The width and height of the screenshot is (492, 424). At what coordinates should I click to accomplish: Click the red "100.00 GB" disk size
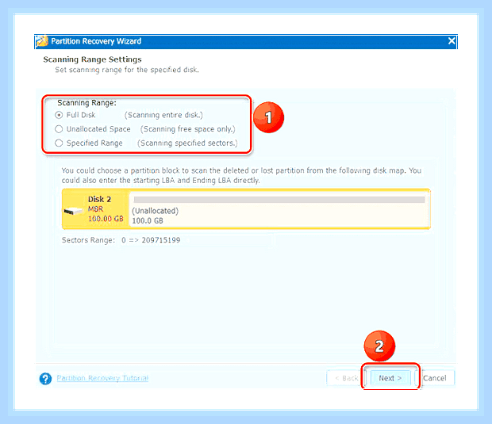point(106,219)
